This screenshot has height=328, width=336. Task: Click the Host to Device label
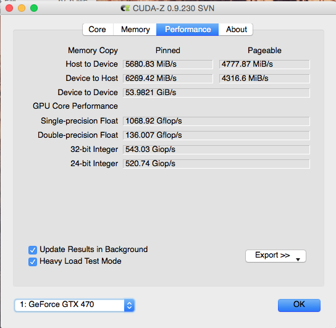[x=91, y=64]
